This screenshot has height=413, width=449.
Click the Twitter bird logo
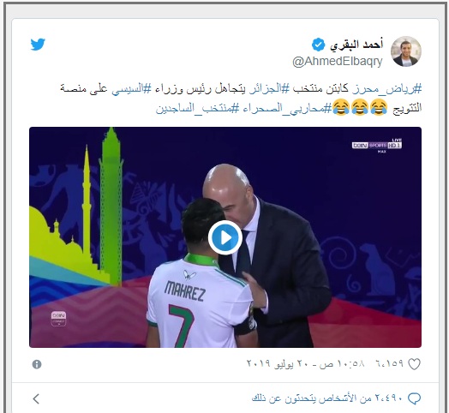coord(38,45)
